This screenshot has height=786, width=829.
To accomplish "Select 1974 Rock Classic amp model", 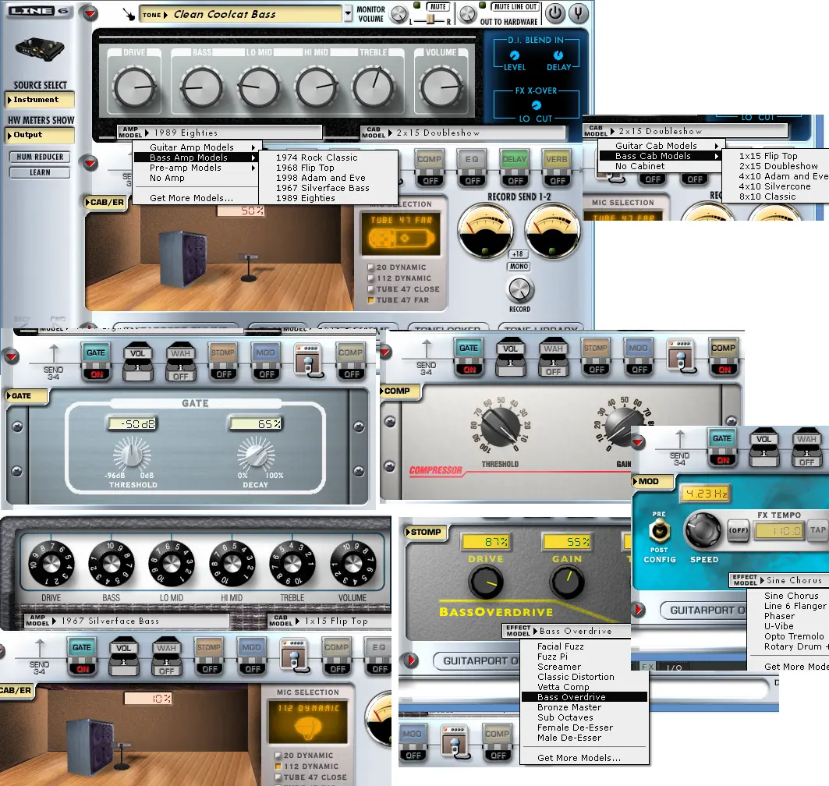I will point(317,158).
